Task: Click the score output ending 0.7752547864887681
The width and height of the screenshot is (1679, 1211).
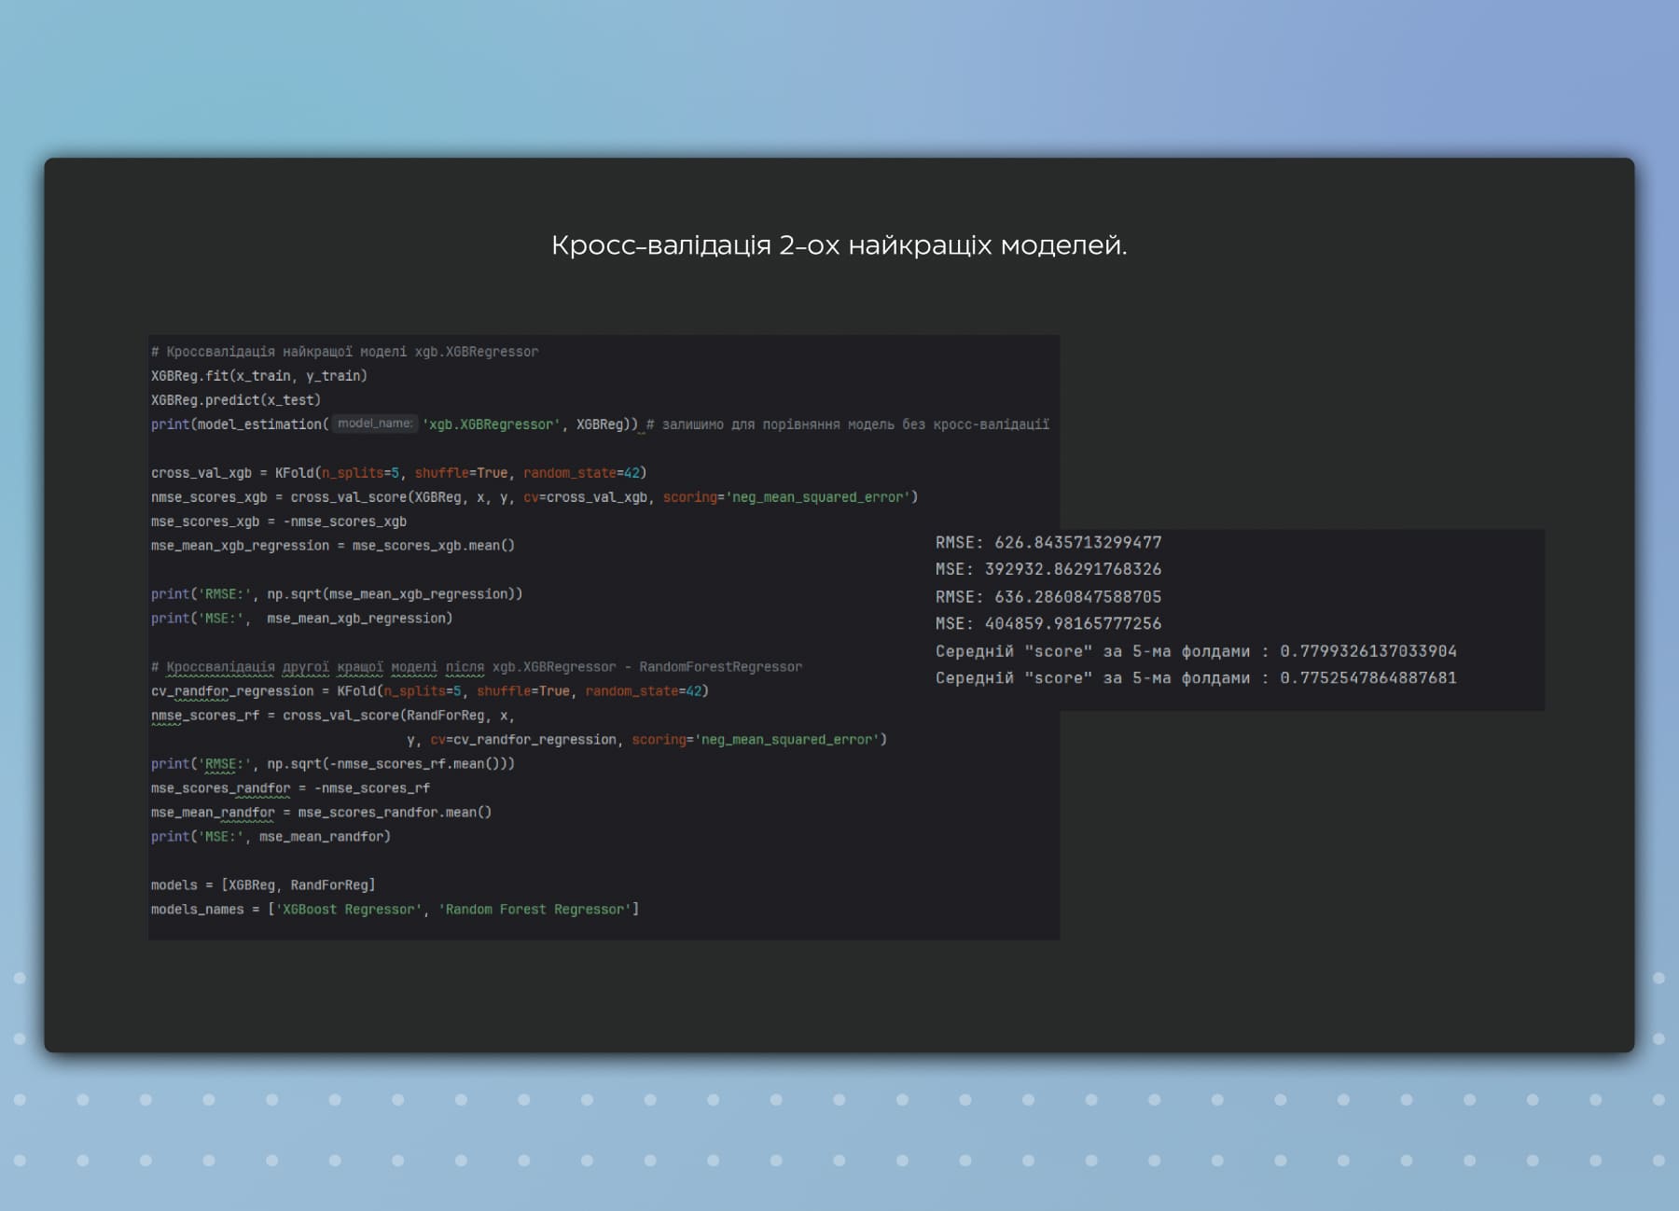Action: coord(1196,678)
